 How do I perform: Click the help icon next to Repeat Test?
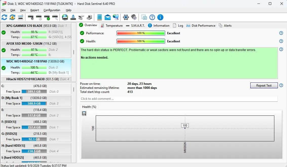[x=281, y=86]
